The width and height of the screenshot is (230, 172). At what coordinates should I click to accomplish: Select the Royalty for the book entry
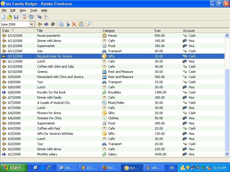click(x=51, y=92)
